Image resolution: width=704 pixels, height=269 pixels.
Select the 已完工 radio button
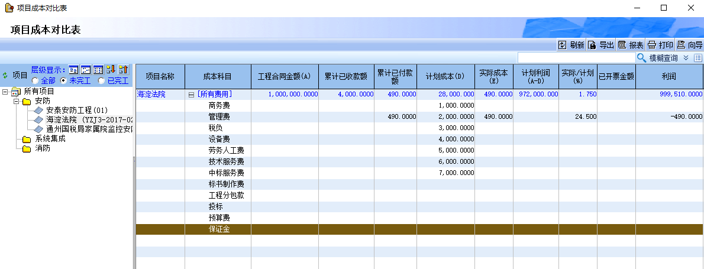(102, 80)
